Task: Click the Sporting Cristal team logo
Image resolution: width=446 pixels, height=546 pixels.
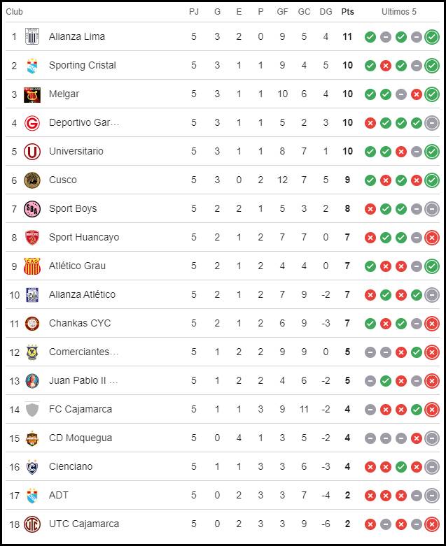Action: pos(32,66)
